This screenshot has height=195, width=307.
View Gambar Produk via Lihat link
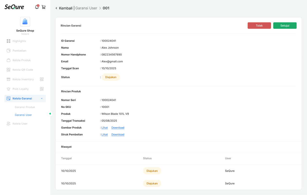105,128
